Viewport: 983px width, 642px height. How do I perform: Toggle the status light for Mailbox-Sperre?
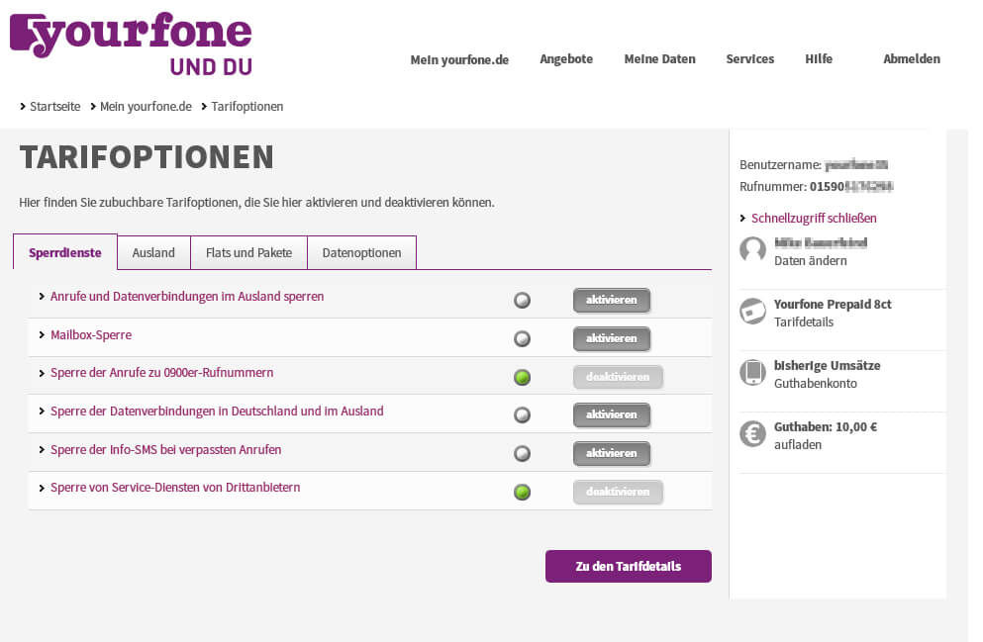coord(522,337)
